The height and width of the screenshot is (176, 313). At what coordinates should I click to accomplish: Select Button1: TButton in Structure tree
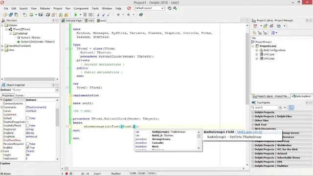tap(30, 38)
